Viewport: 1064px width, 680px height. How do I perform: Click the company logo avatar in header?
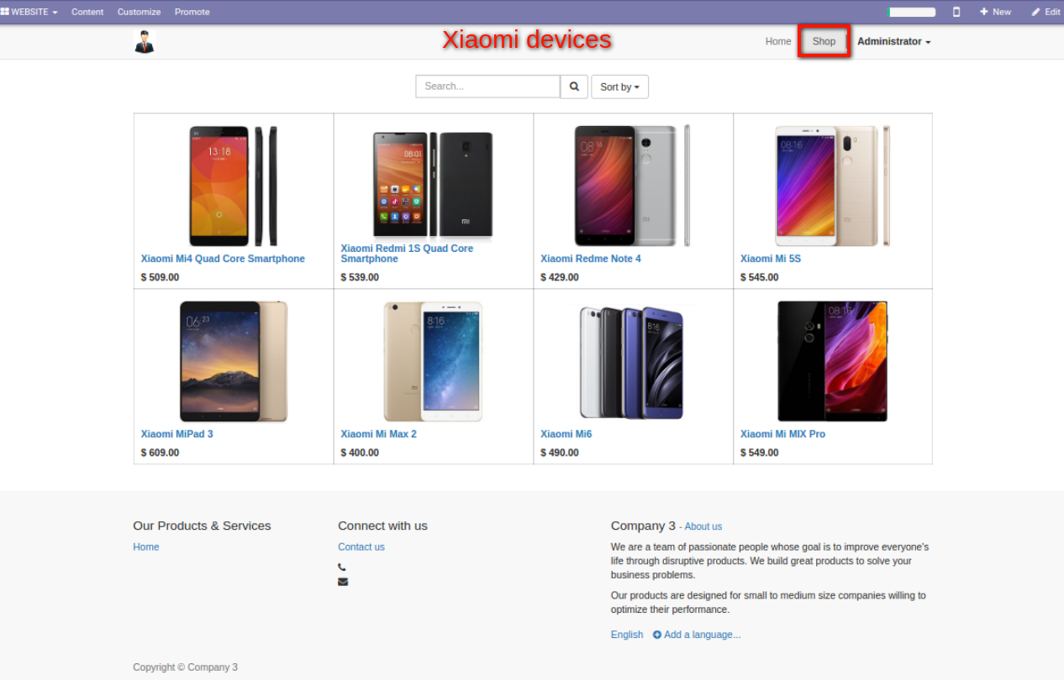click(x=145, y=42)
